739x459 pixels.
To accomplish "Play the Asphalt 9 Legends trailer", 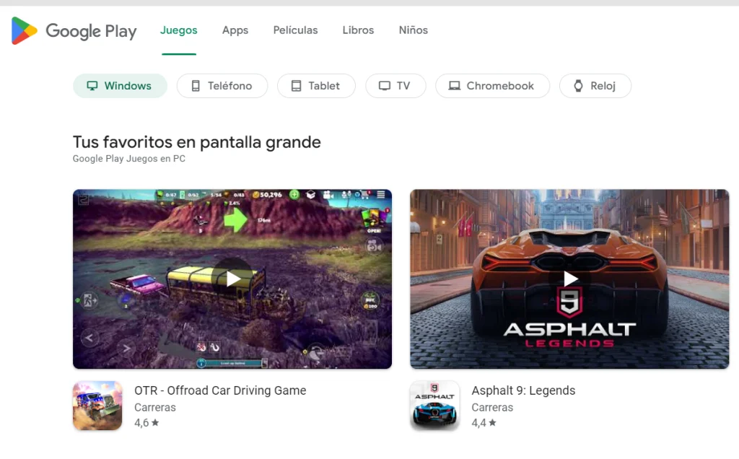I will click(x=569, y=279).
